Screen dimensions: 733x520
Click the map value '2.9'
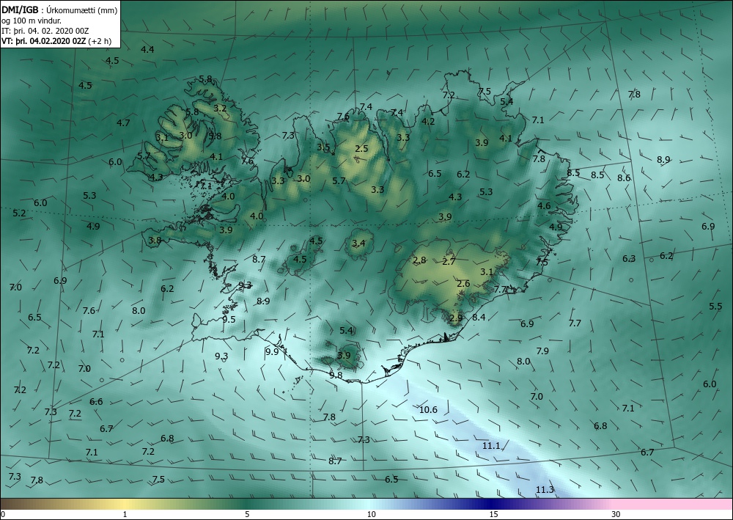[456, 318]
